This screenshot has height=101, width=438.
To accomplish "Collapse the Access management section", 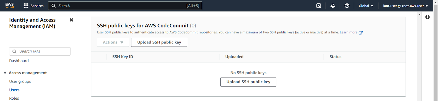I will coord(5,73).
